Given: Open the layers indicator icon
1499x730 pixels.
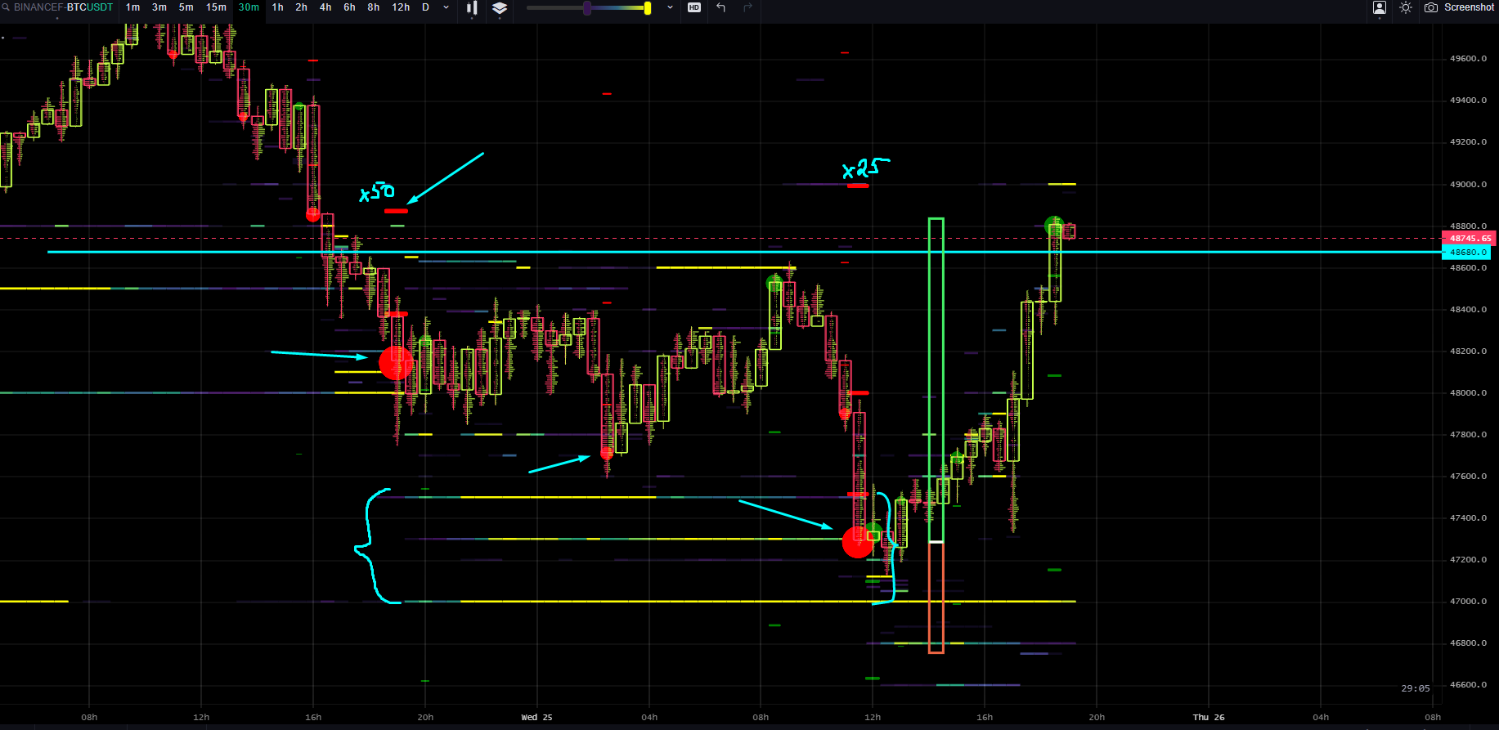Looking at the screenshot, I should click(500, 8).
